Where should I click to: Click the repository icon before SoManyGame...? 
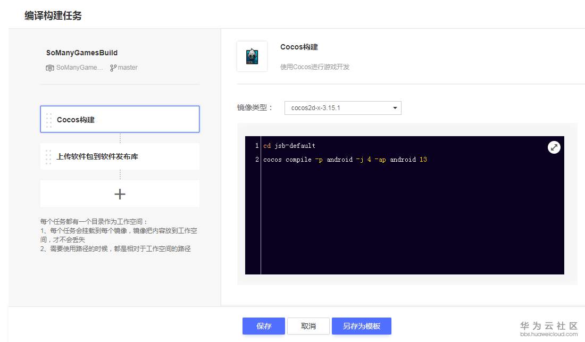click(x=49, y=68)
